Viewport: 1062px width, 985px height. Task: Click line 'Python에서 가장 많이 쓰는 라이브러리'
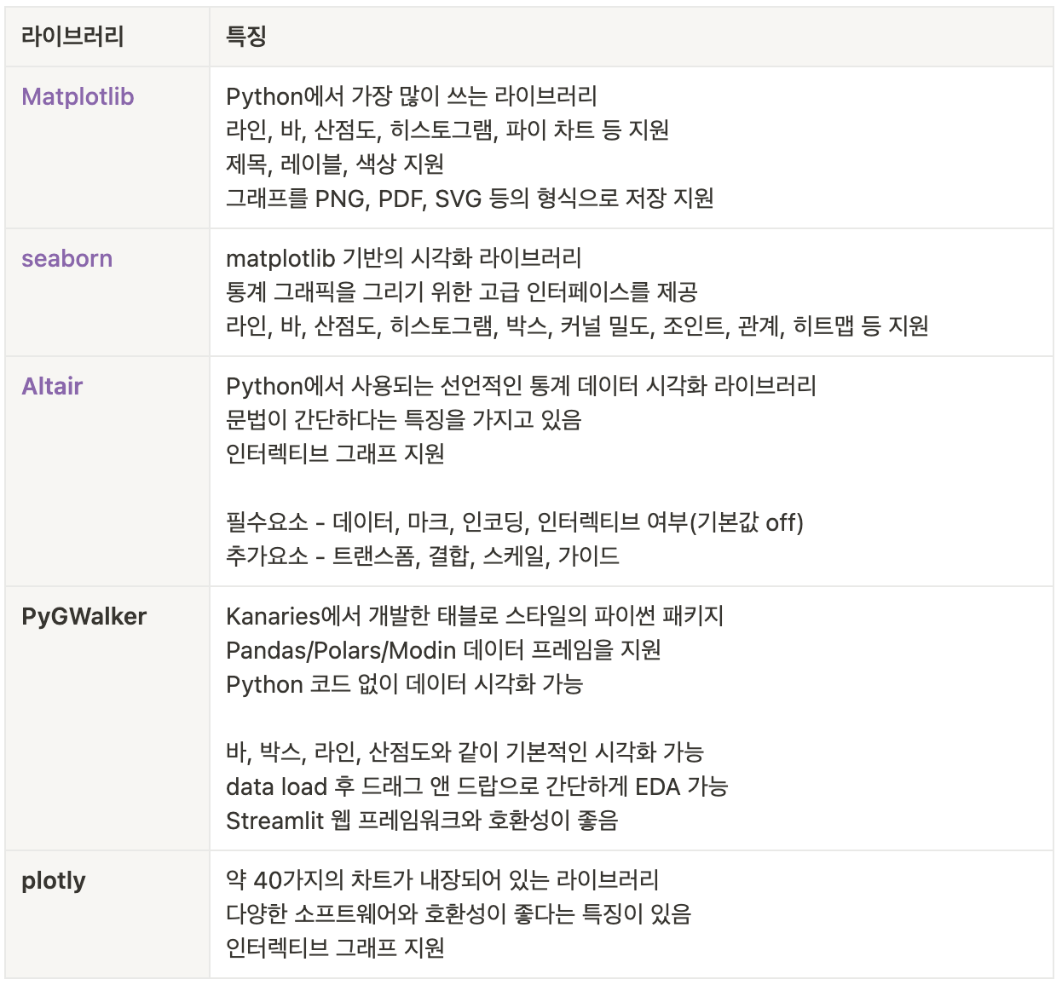tap(412, 96)
